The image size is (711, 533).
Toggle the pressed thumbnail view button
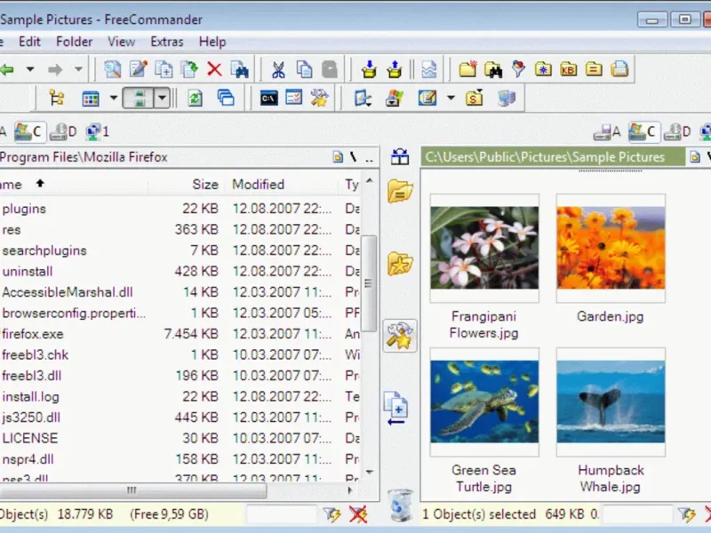(139, 98)
